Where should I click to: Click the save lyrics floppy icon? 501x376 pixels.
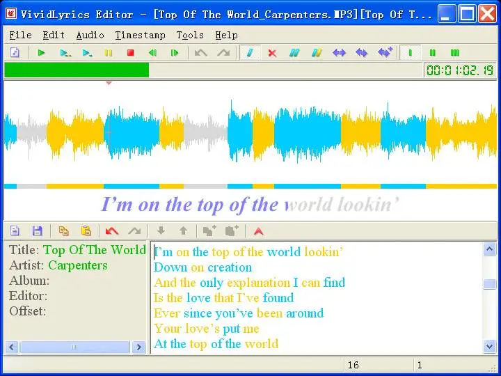[38, 231]
